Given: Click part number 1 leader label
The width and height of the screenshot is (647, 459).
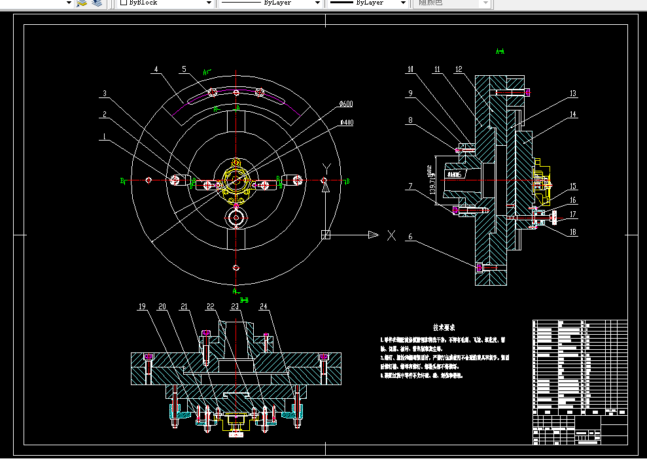Looking at the screenshot, I should click(x=105, y=137).
